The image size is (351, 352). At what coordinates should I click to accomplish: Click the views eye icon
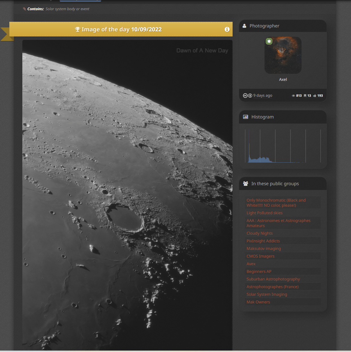click(293, 96)
